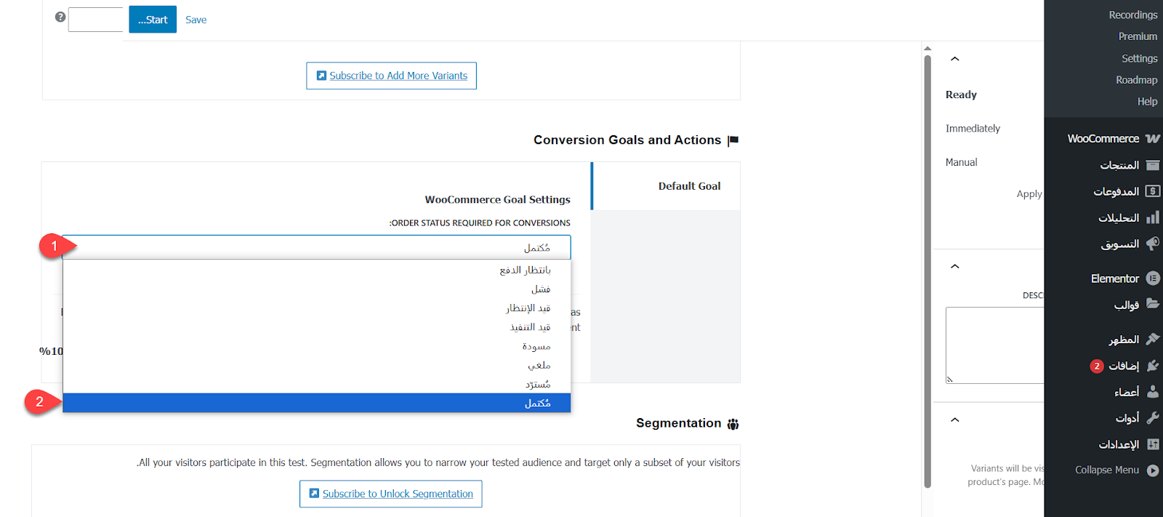Select مكتمل option in the dropdown list
1163x517 pixels.
[x=317, y=403]
